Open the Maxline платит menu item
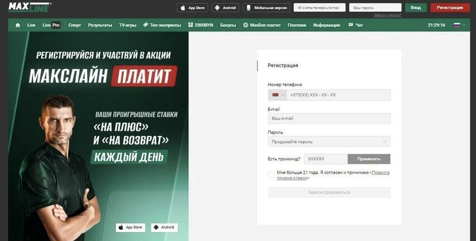 point(262,25)
